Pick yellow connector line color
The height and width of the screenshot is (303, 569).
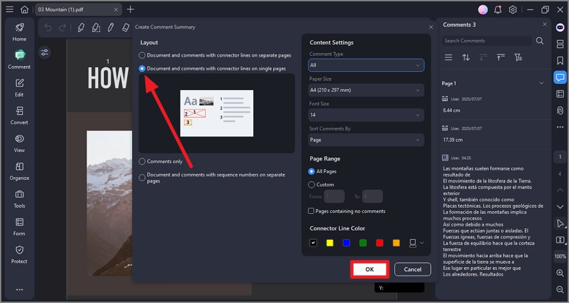coord(330,243)
